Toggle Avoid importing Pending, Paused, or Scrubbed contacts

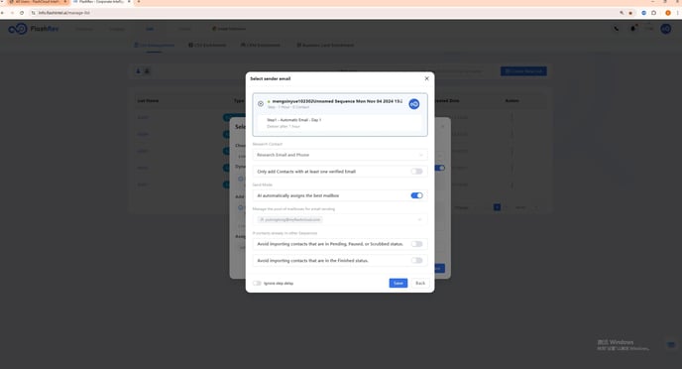tap(416, 244)
